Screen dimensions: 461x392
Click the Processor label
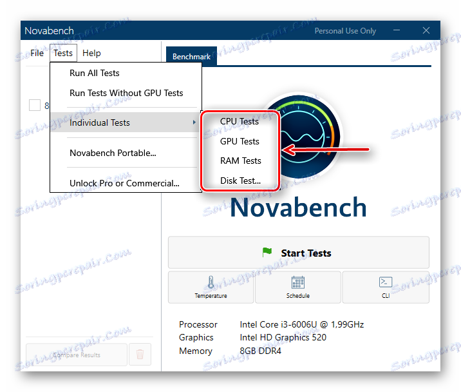point(198,324)
